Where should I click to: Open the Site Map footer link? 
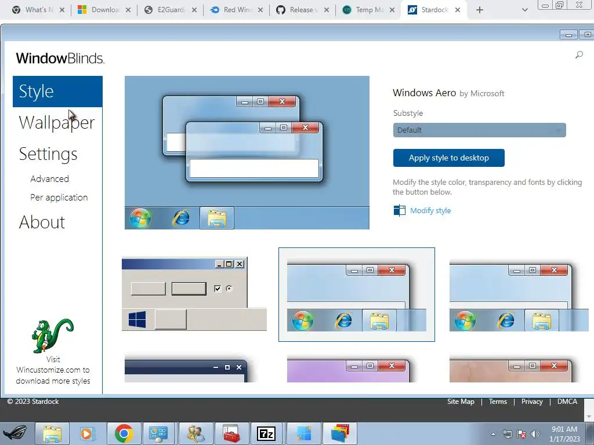[461, 402]
